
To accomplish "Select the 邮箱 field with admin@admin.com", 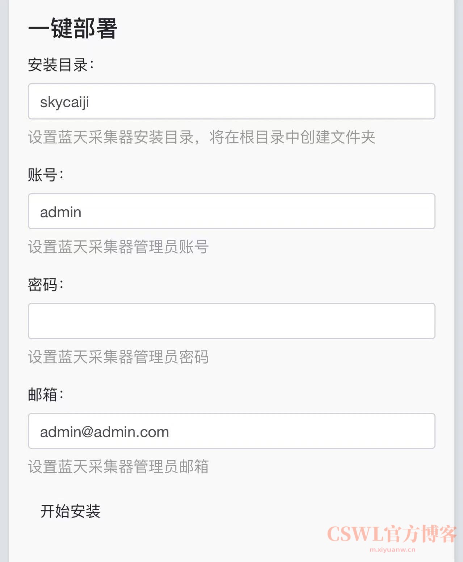I will (x=231, y=431).
